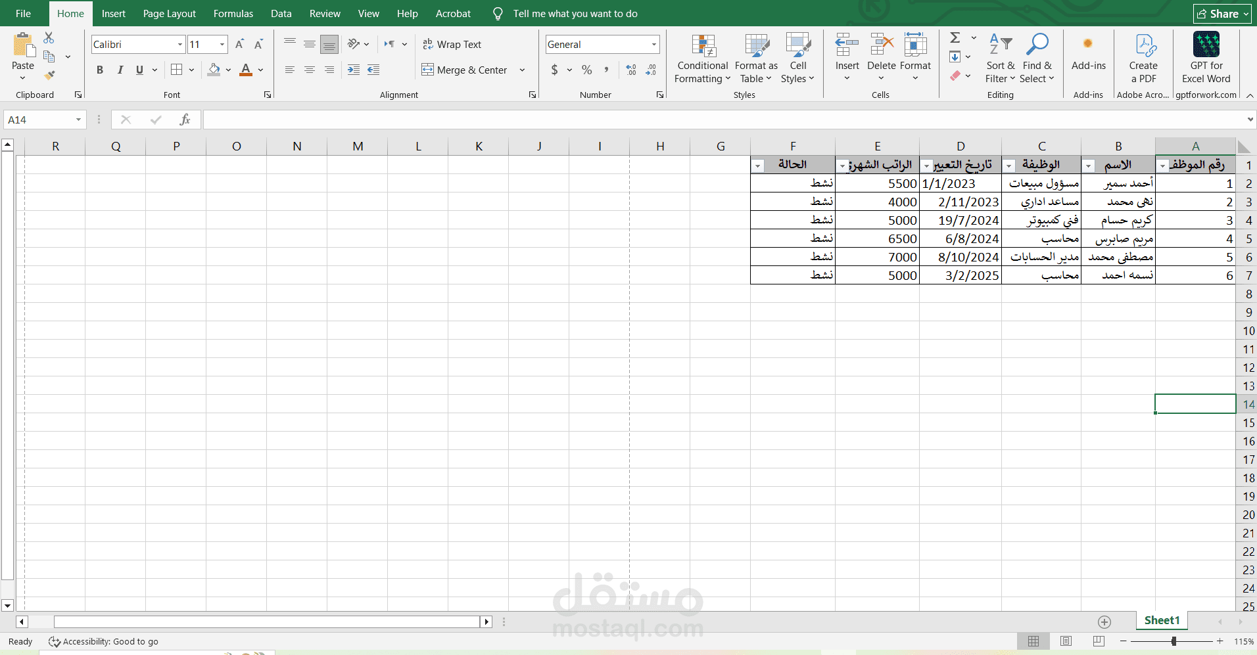Click the formula bar input field
Viewport: 1257px width, 655px height.
pos(723,120)
